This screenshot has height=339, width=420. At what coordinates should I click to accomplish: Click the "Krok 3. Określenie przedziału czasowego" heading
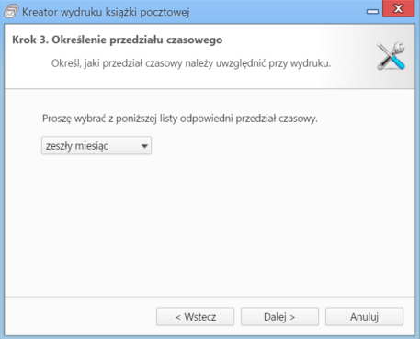[118, 40]
